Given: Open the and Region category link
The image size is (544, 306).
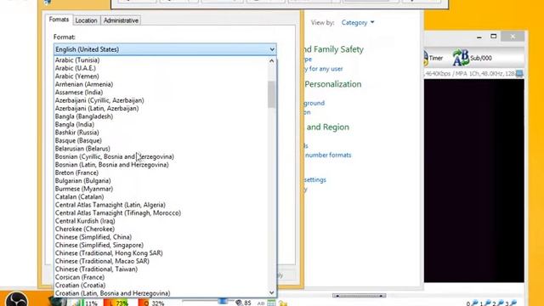Looking at the screenshot, I should [x=328, y=127].
